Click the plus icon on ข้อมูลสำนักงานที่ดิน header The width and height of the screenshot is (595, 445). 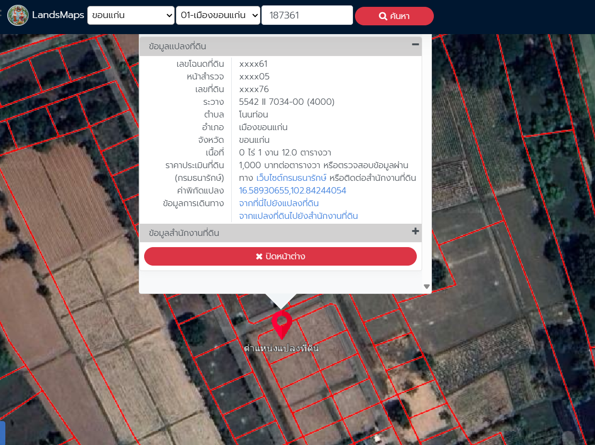tap(415, 232)
